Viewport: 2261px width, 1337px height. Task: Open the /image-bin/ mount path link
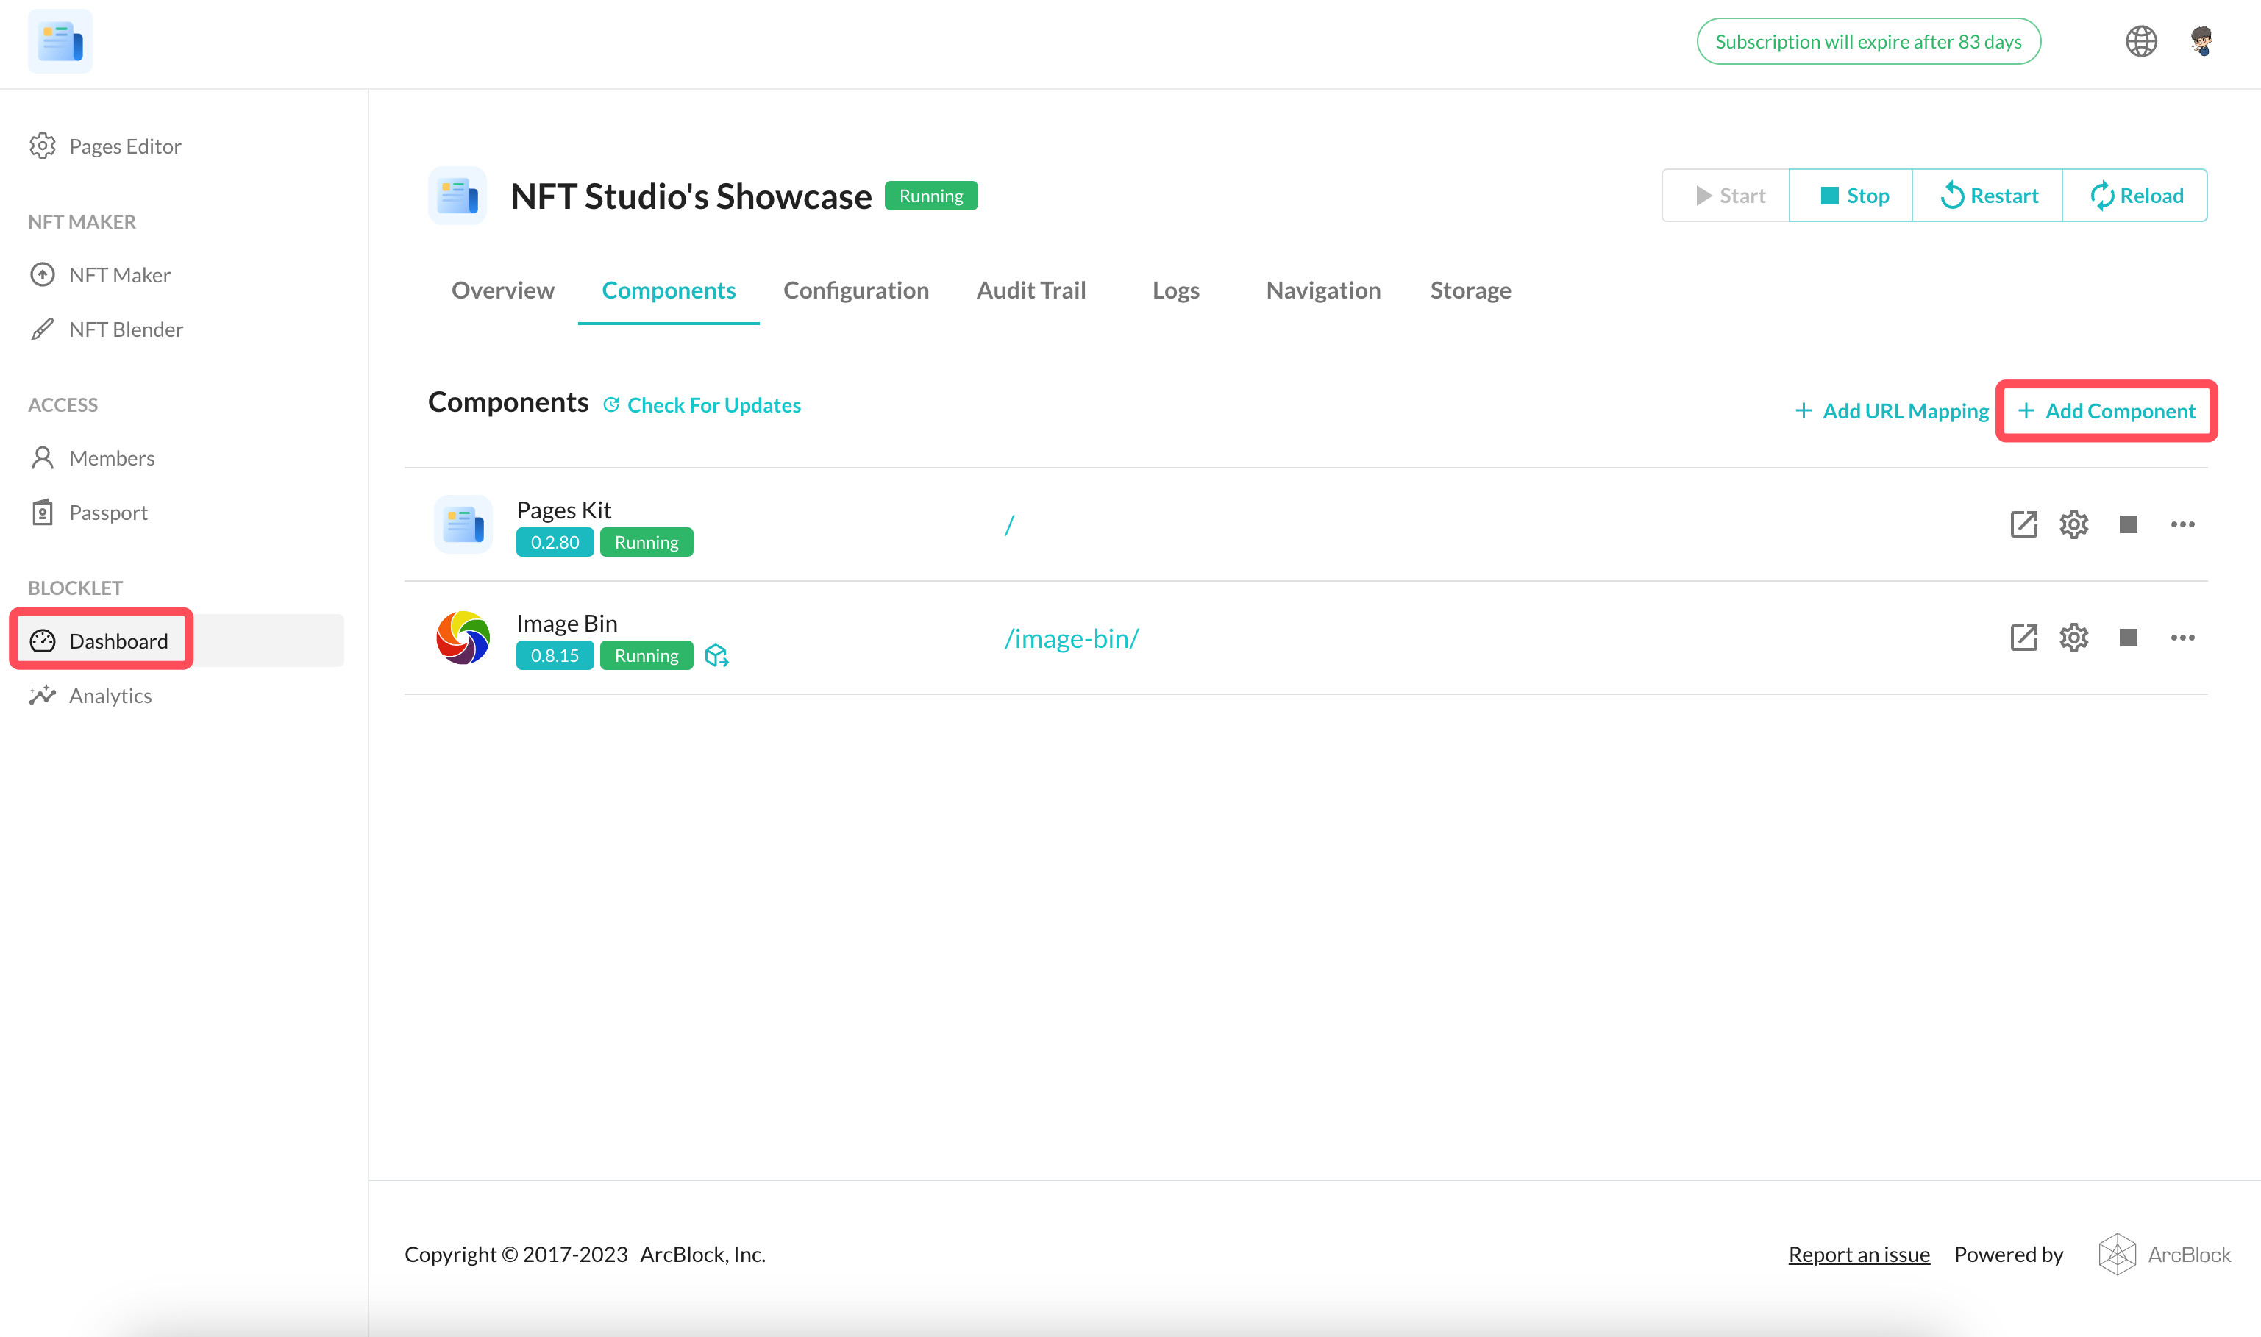tap(1071, 639)
